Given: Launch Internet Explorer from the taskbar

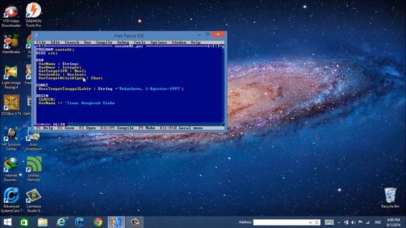Looking at the screenshot, I should click(62, 222).
